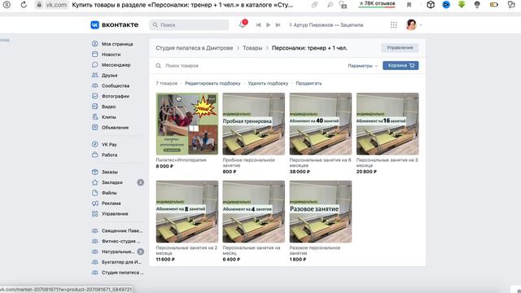Open Разовое персональное занятие title link
The image size is (521, 293).
click(x=315, y=250)
